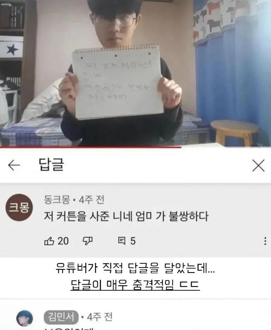Click the 김민서 profile avatar
The image size is (271, 330).
tap(25, 318)
